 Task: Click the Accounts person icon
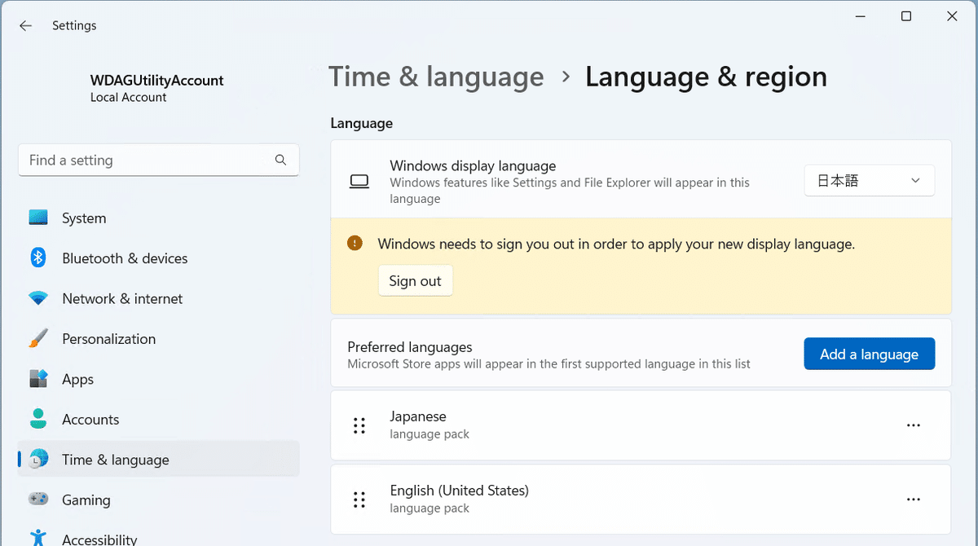[38, 420]
